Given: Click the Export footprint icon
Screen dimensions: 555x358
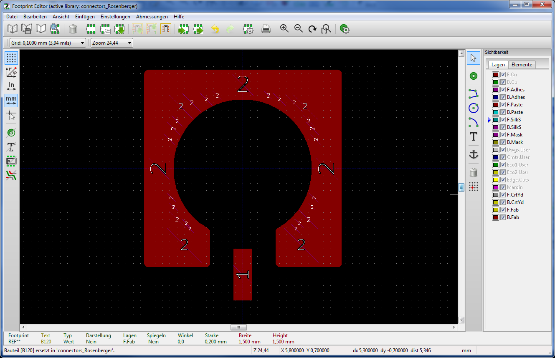Looking at the screenshot, I should pyautogui.click(x=198, y=29).
